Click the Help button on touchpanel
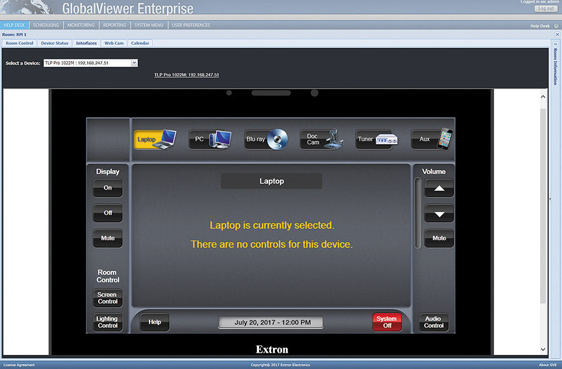Image resolution: width=562 pixels, height=369 pixels. pos(155,322)
